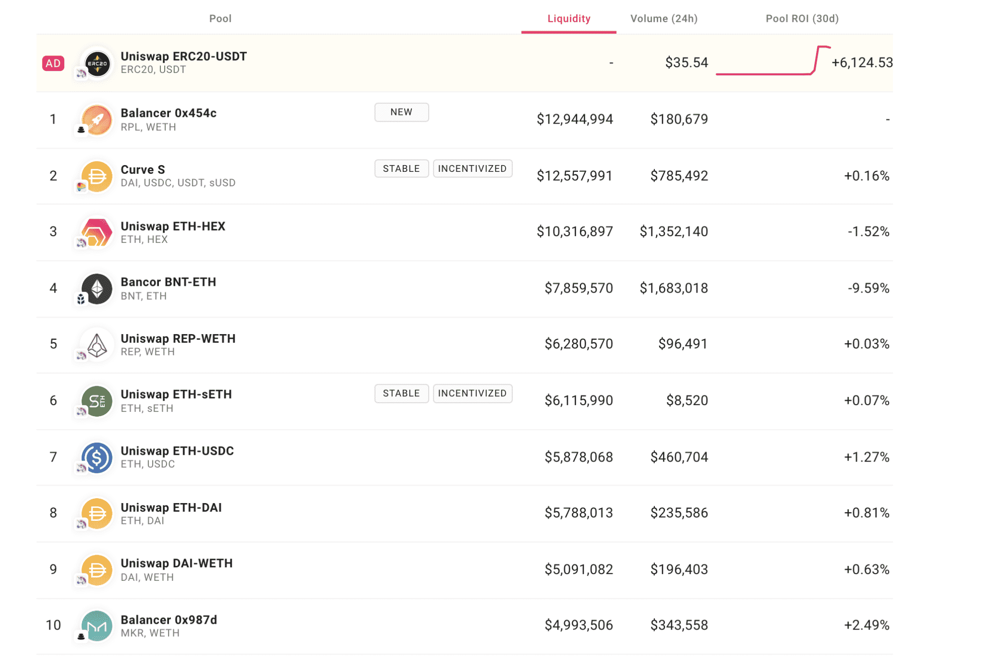Viewport: 989px width, 672px height.
Task: Click the STABLE tag on Curve S
Action: [x=401, y=168]
